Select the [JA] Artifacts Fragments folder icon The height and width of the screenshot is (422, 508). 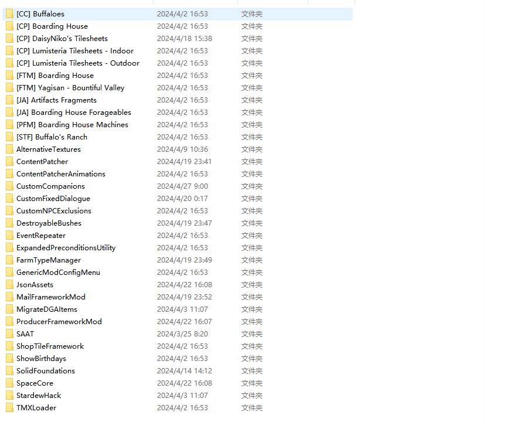pos(10,100)
